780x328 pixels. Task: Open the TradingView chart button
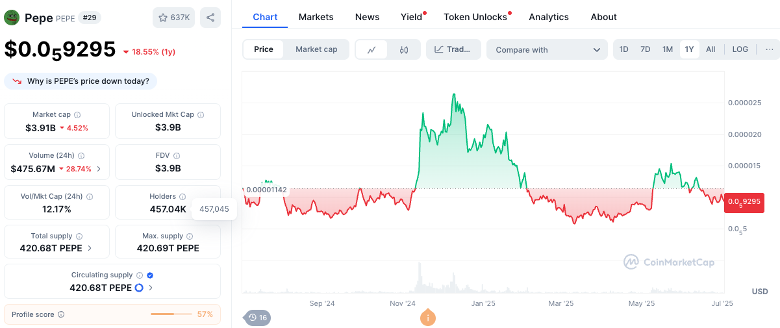pyautogui.click(x=453, y=49)
